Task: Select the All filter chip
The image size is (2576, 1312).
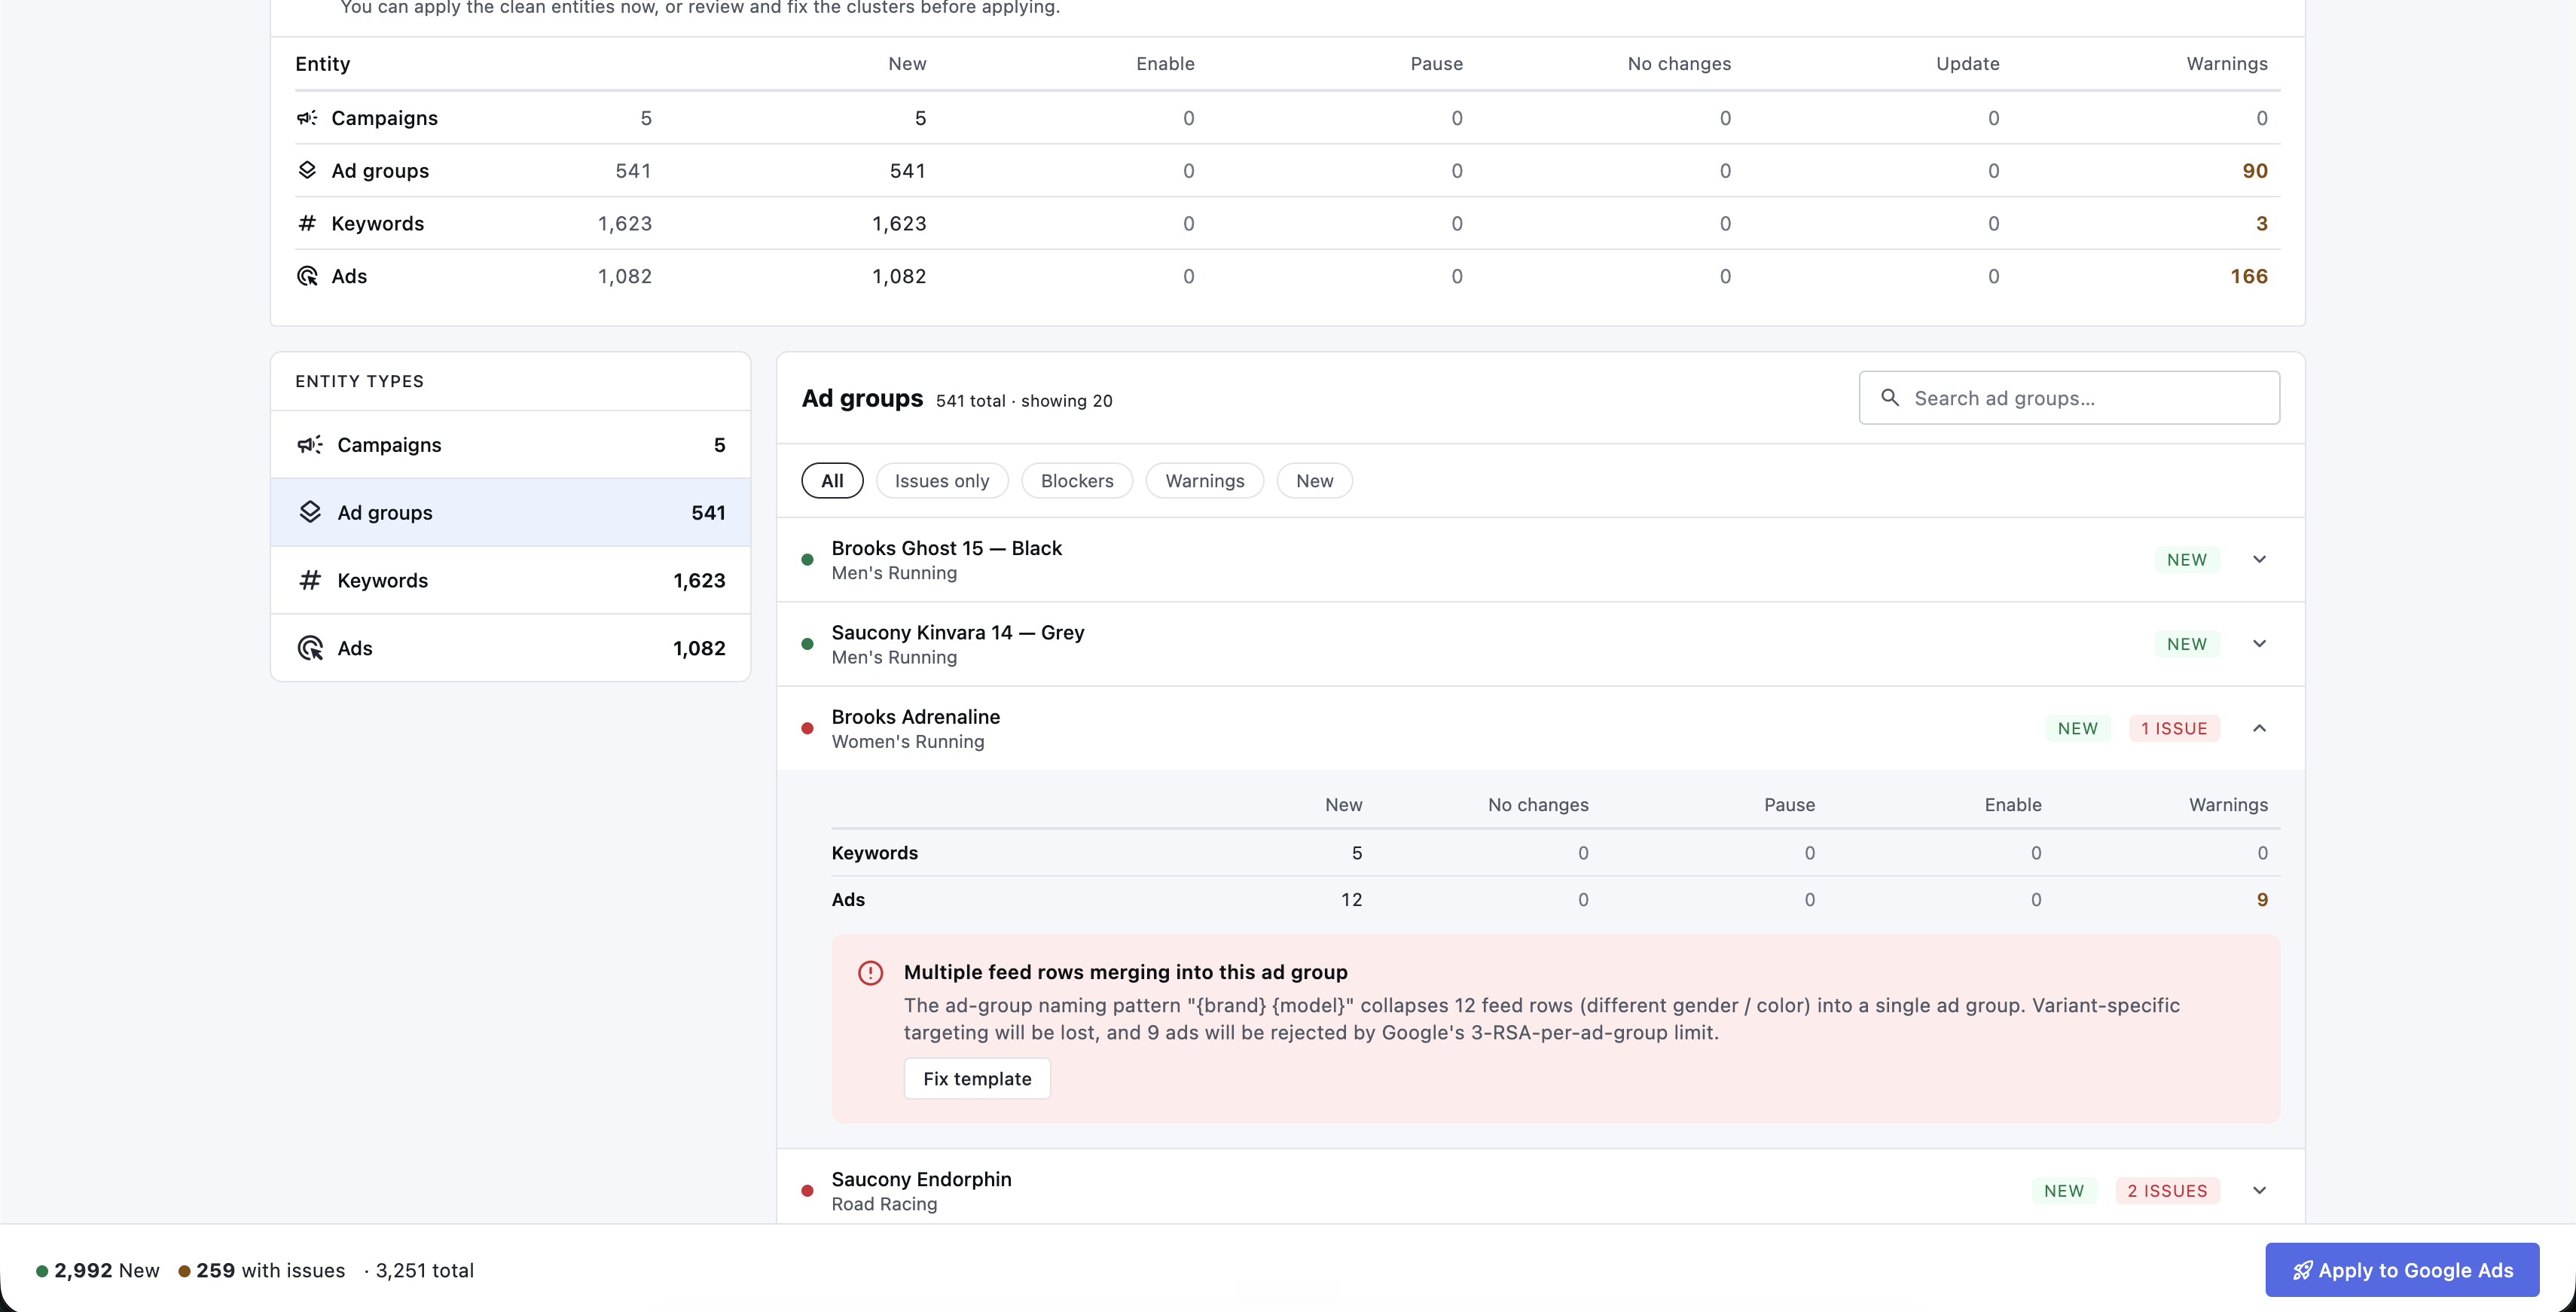Action: point(832,481)
